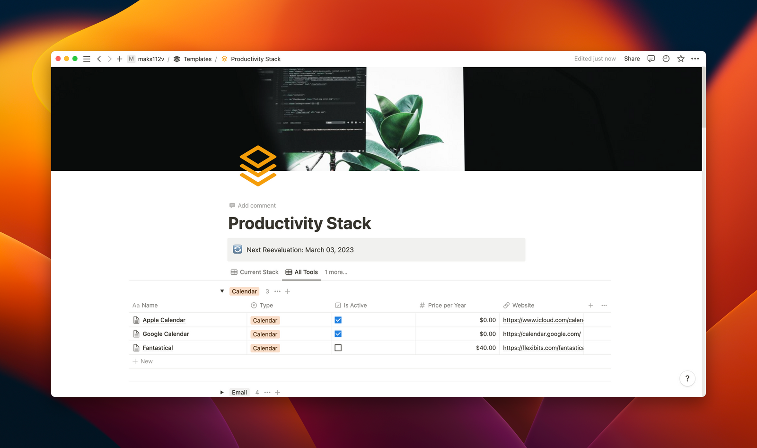Click the reevaluation sync callout icon
757x448 pixels.
(x=238, y=249)
